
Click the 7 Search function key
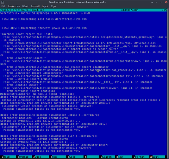(x=106, y=157)
